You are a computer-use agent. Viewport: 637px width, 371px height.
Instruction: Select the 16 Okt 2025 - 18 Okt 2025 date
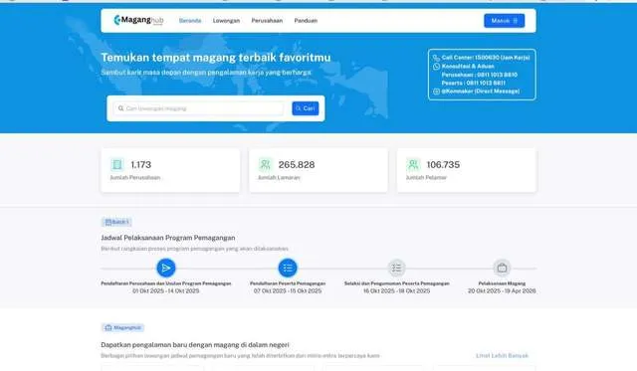(396, 291)
